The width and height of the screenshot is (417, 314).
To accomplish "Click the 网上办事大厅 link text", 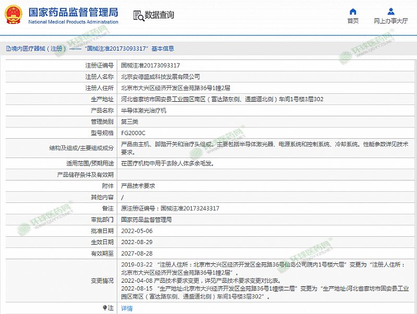I will pyautogui.click(x=390, y=21).
